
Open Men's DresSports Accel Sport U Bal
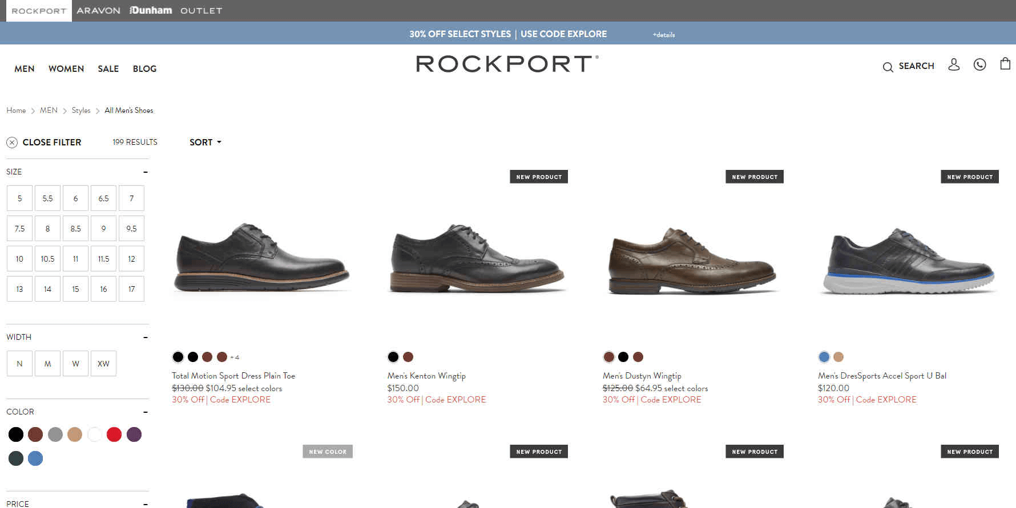(x=882, y=376)
